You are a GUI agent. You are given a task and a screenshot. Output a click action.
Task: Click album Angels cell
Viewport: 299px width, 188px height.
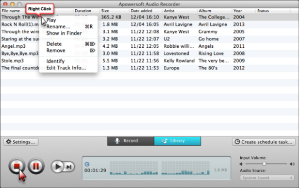pos(206,46)
